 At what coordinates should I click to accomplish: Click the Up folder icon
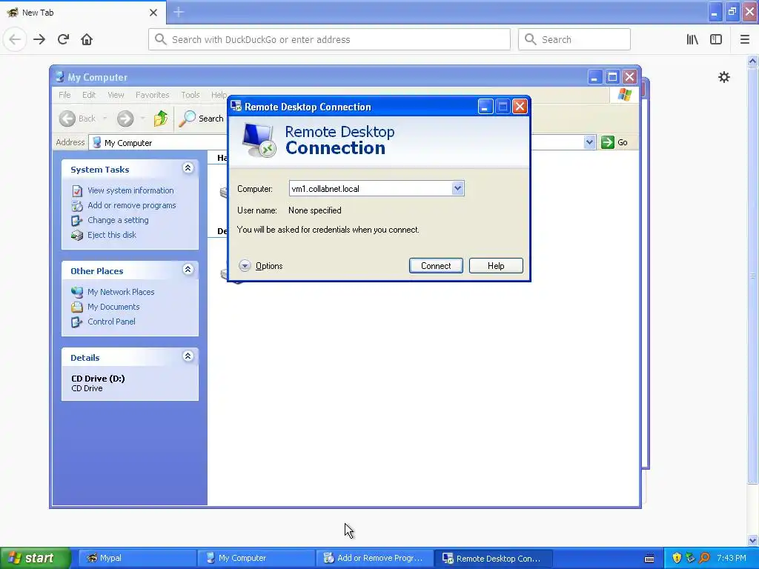(x=160, y=119)
